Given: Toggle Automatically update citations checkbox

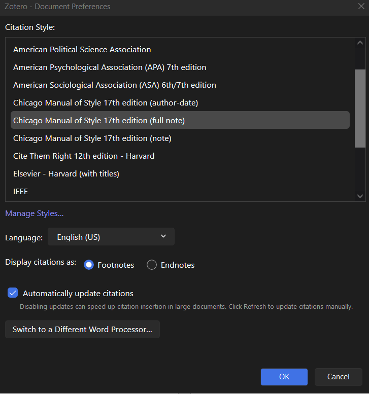Looking at the screenshot, I should 13,293.
